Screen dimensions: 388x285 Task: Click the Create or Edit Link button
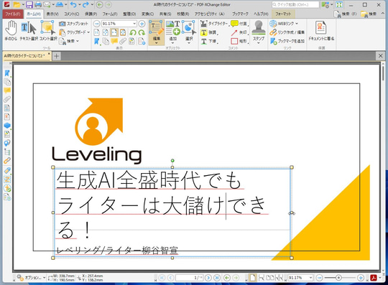click(287, 32)
